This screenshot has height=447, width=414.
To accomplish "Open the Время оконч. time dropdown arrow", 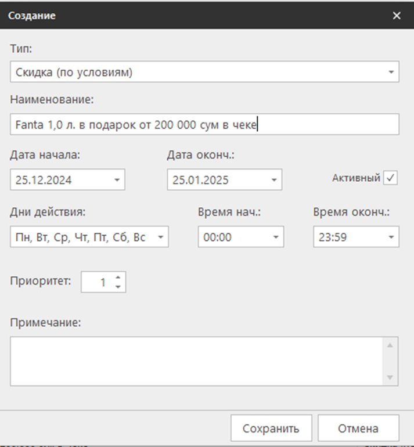I will point(391,237).
